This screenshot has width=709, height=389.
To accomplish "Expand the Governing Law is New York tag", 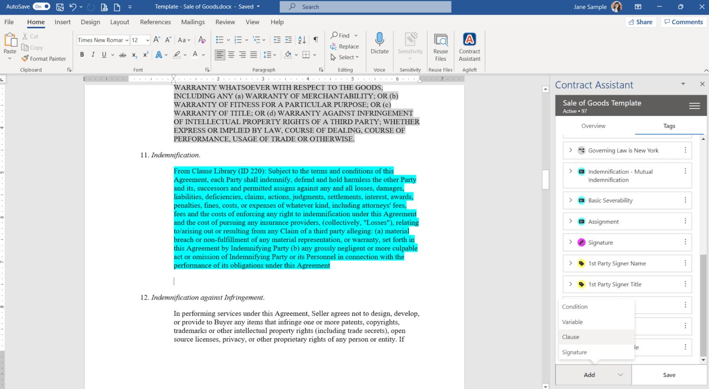I will pos(570,150).
